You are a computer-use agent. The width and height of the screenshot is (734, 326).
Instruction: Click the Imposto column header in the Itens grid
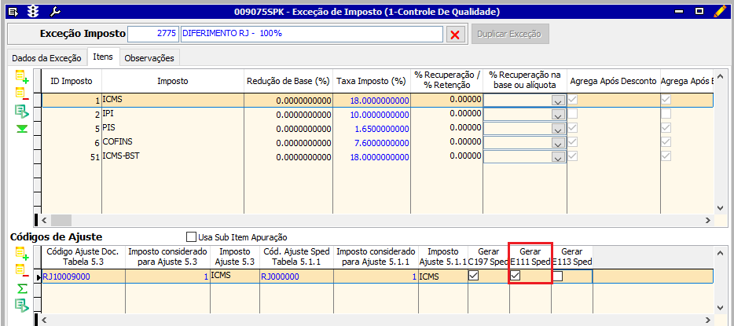click(173, 82)
